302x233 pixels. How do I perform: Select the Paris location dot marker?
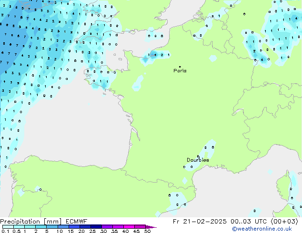180,67
